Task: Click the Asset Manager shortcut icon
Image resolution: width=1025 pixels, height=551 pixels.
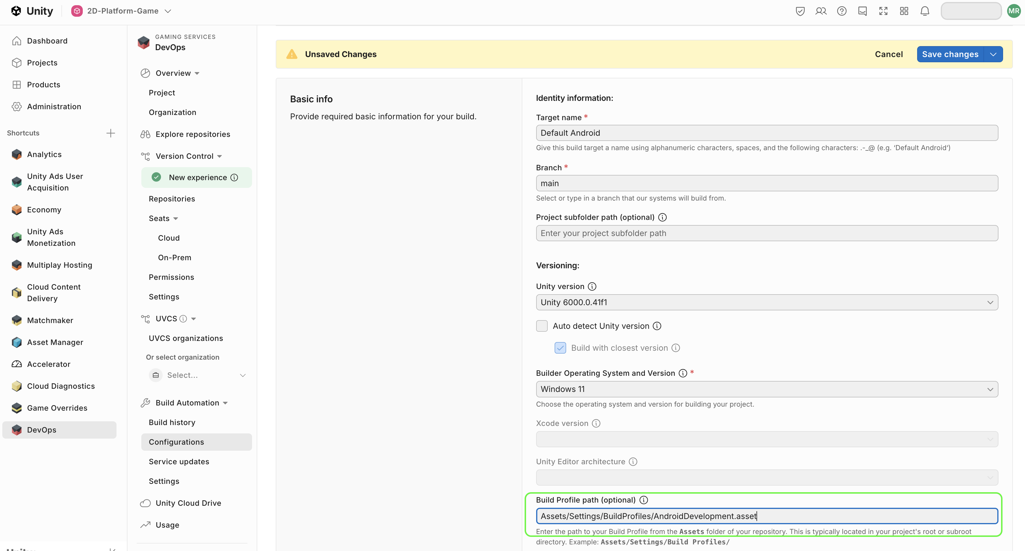Action: [x=17, y=342]
